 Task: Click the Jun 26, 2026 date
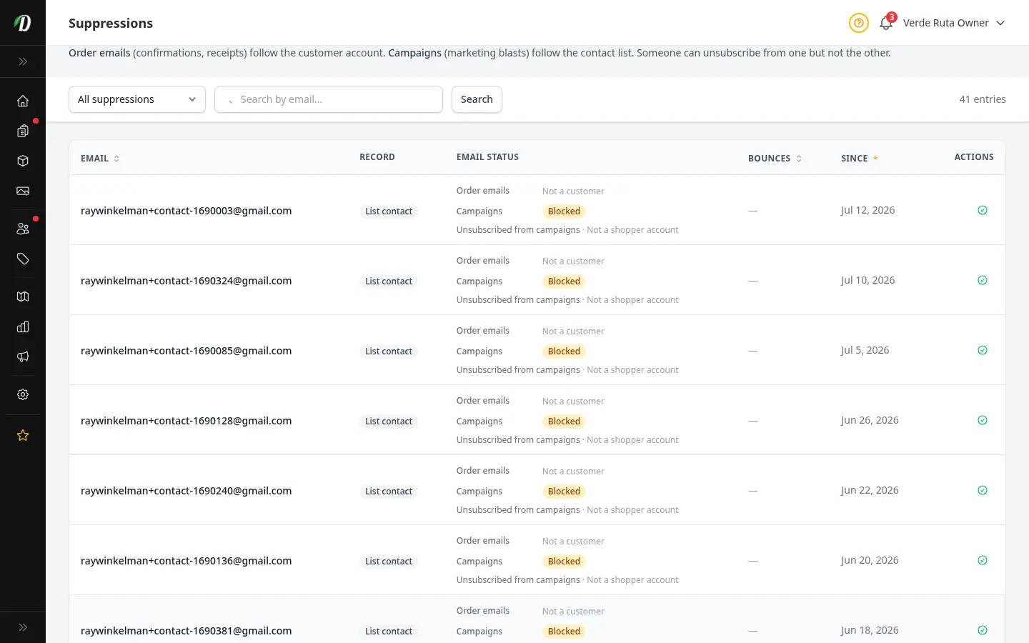click(870, 420)
